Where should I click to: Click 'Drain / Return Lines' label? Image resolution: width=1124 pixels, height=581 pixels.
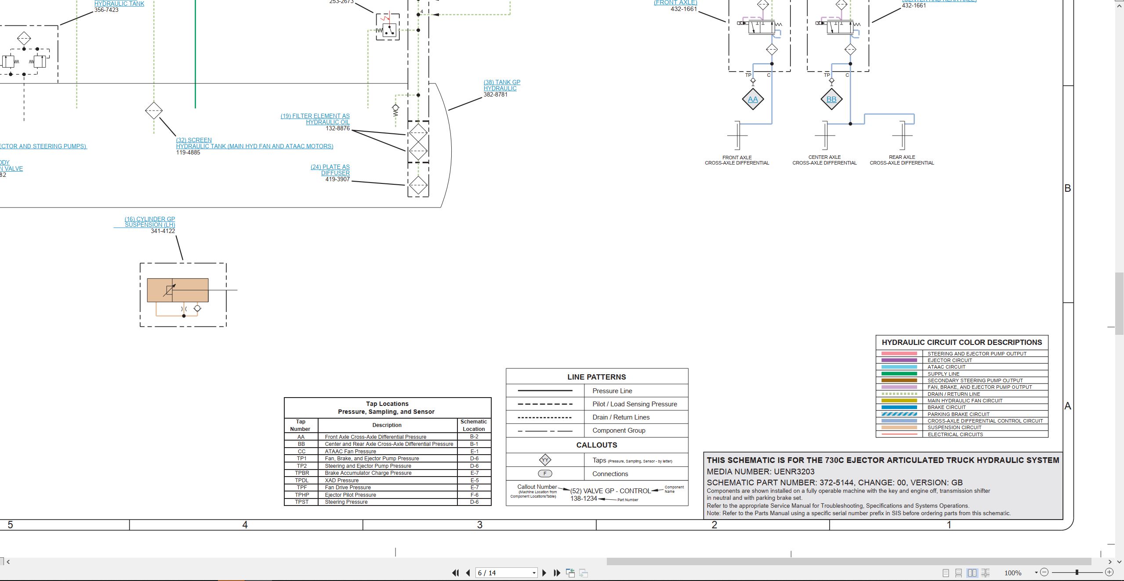[x=620, y=417]
